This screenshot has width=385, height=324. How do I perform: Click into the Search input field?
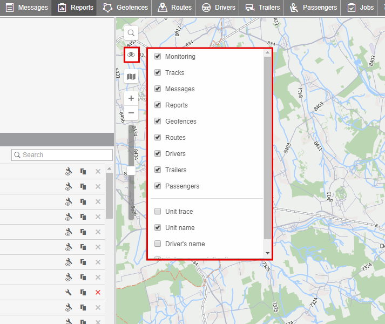[62, 155]
